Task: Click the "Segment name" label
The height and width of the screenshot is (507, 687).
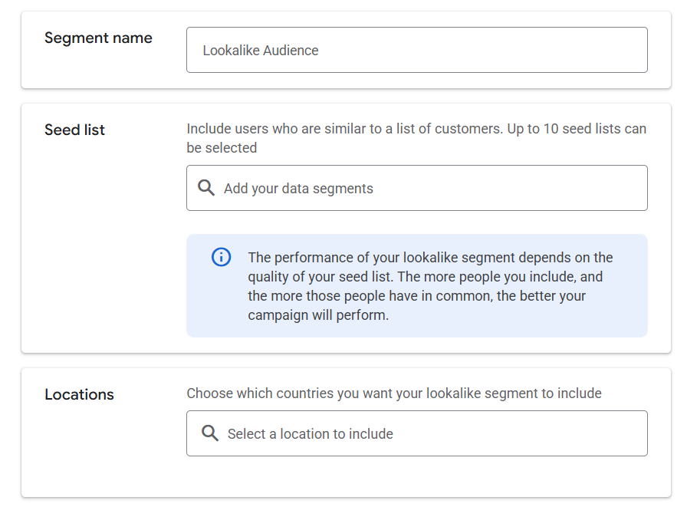Action: pyautogui.click(x=98, y=38)
